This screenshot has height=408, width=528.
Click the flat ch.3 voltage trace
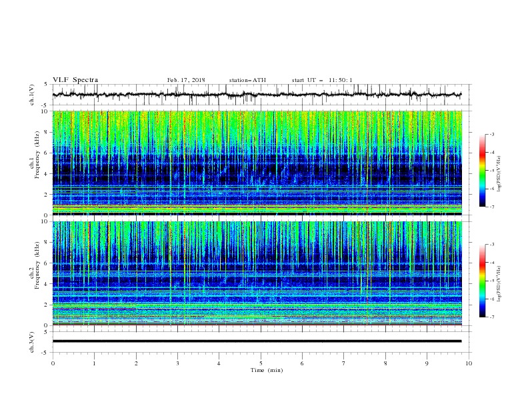(257, 341)
